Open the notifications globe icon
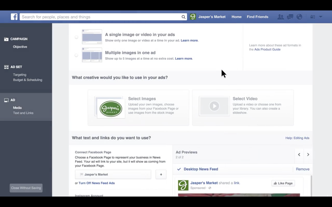This screenshot has width=332, height=207. pyautogui.click(x=299, y=17)
